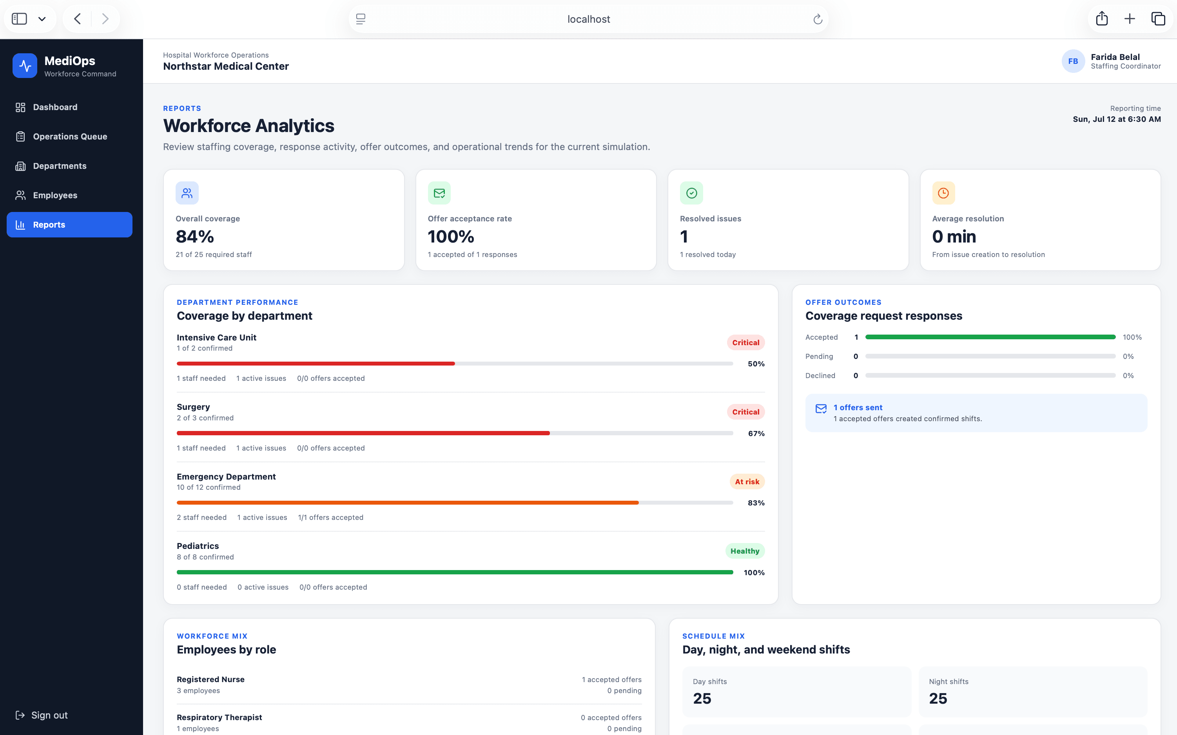Click the 100% offer acceptance rate value
This screenshot has width=1177, height=735.
(x=451, y=237)
